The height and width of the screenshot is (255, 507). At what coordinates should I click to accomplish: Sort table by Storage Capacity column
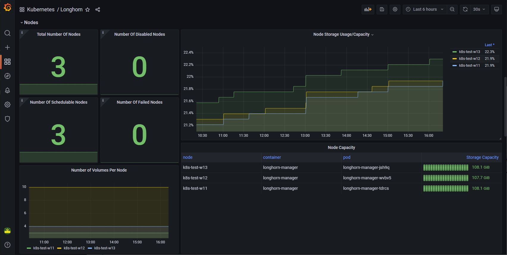point(482,157)
